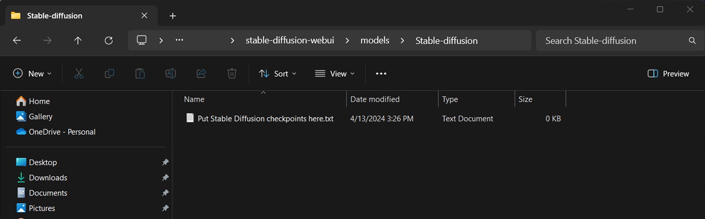Open Pictures in quick access
Screen dimensions: 705x219
(x=36, y=208)
